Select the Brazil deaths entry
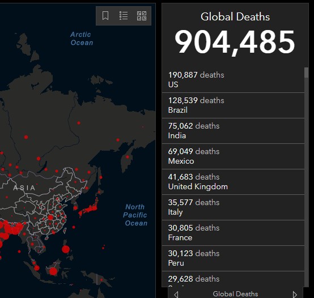Viewport: 314px width, 298px height. tap(233, 105)
